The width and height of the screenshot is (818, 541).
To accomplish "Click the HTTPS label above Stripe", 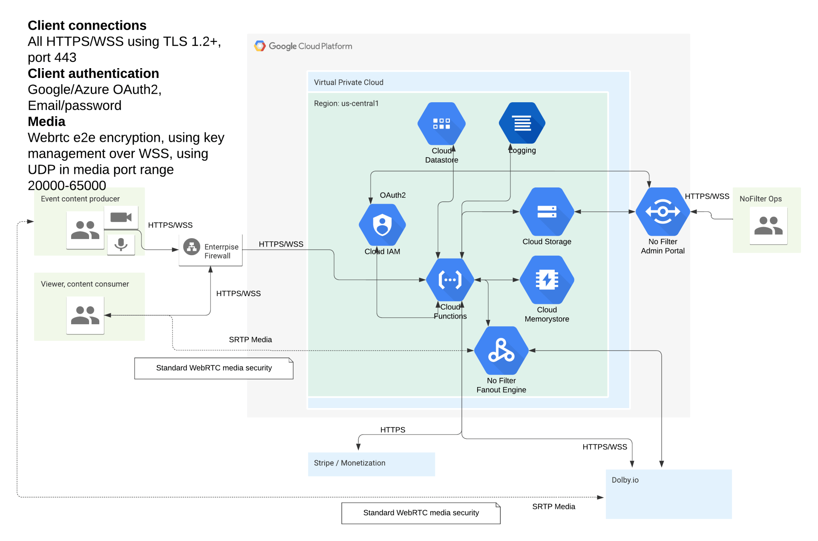I will click(393, 430).
